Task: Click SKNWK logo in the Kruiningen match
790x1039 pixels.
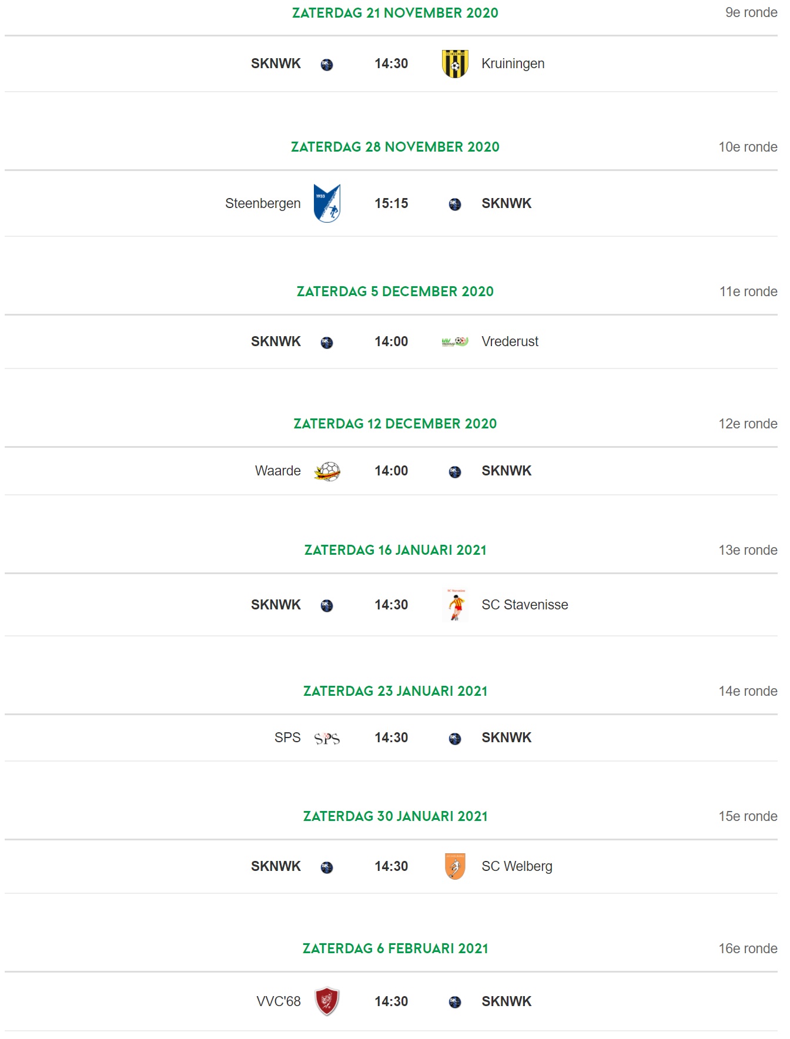Action: (327, 65)
